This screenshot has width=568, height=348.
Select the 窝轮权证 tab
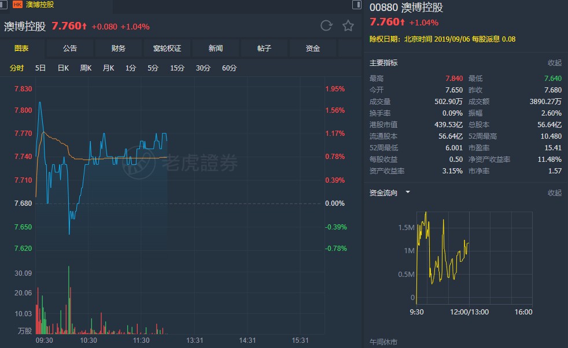point(167,48)
